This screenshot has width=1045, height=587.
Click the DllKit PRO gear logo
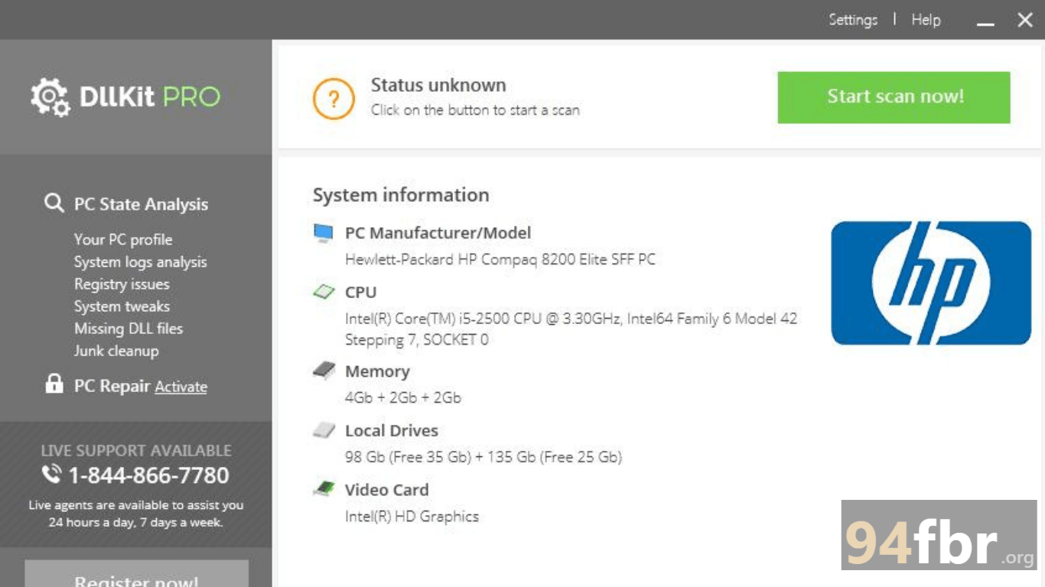(x=50, y=97)
